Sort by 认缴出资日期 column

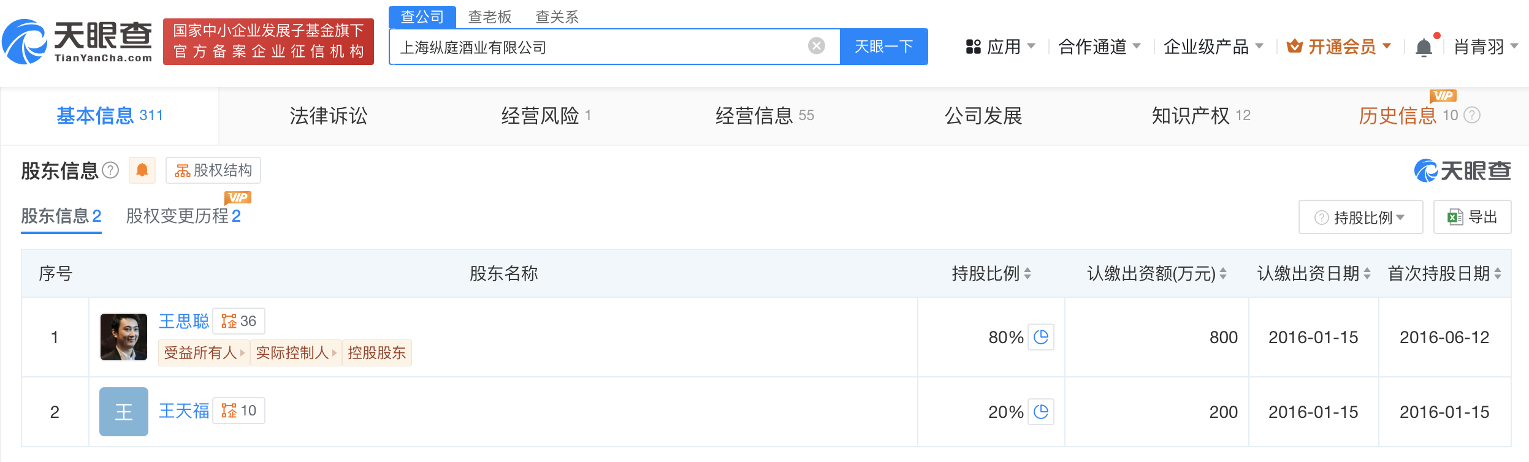click(x=1367, y=273)
